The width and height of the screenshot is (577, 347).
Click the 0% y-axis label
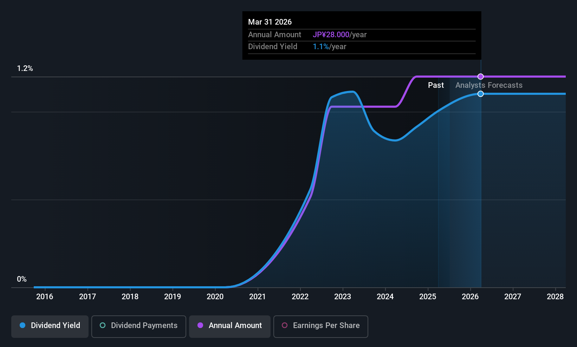click(x=22, y=279)
